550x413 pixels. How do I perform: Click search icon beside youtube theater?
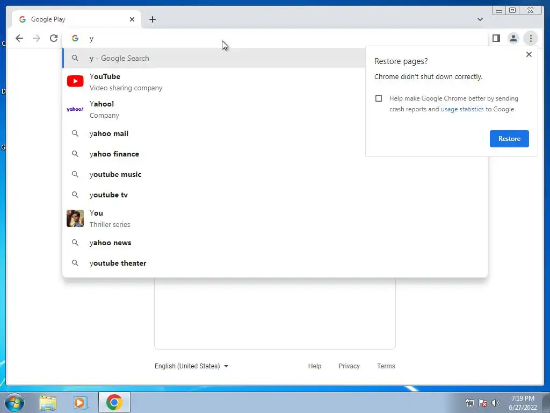[x=75, y=263]
